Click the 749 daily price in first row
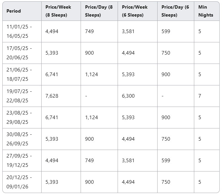Image resolution: width=222 pixels, height=194 pixels. [x=89, y=31]
